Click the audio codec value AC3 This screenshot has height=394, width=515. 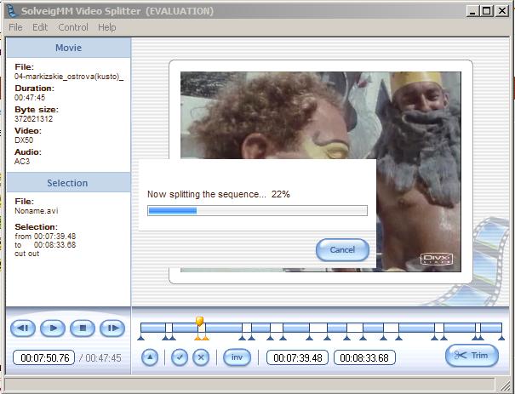22,161
